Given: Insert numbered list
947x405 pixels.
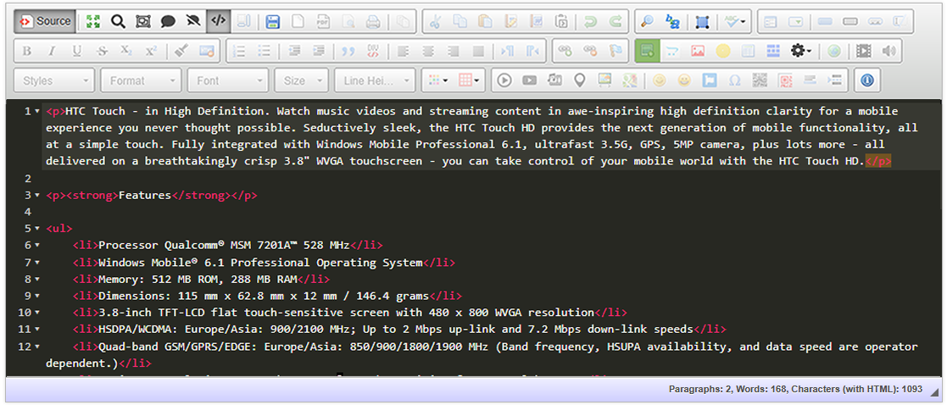Looking at the screenshot, I should point(239,52).
